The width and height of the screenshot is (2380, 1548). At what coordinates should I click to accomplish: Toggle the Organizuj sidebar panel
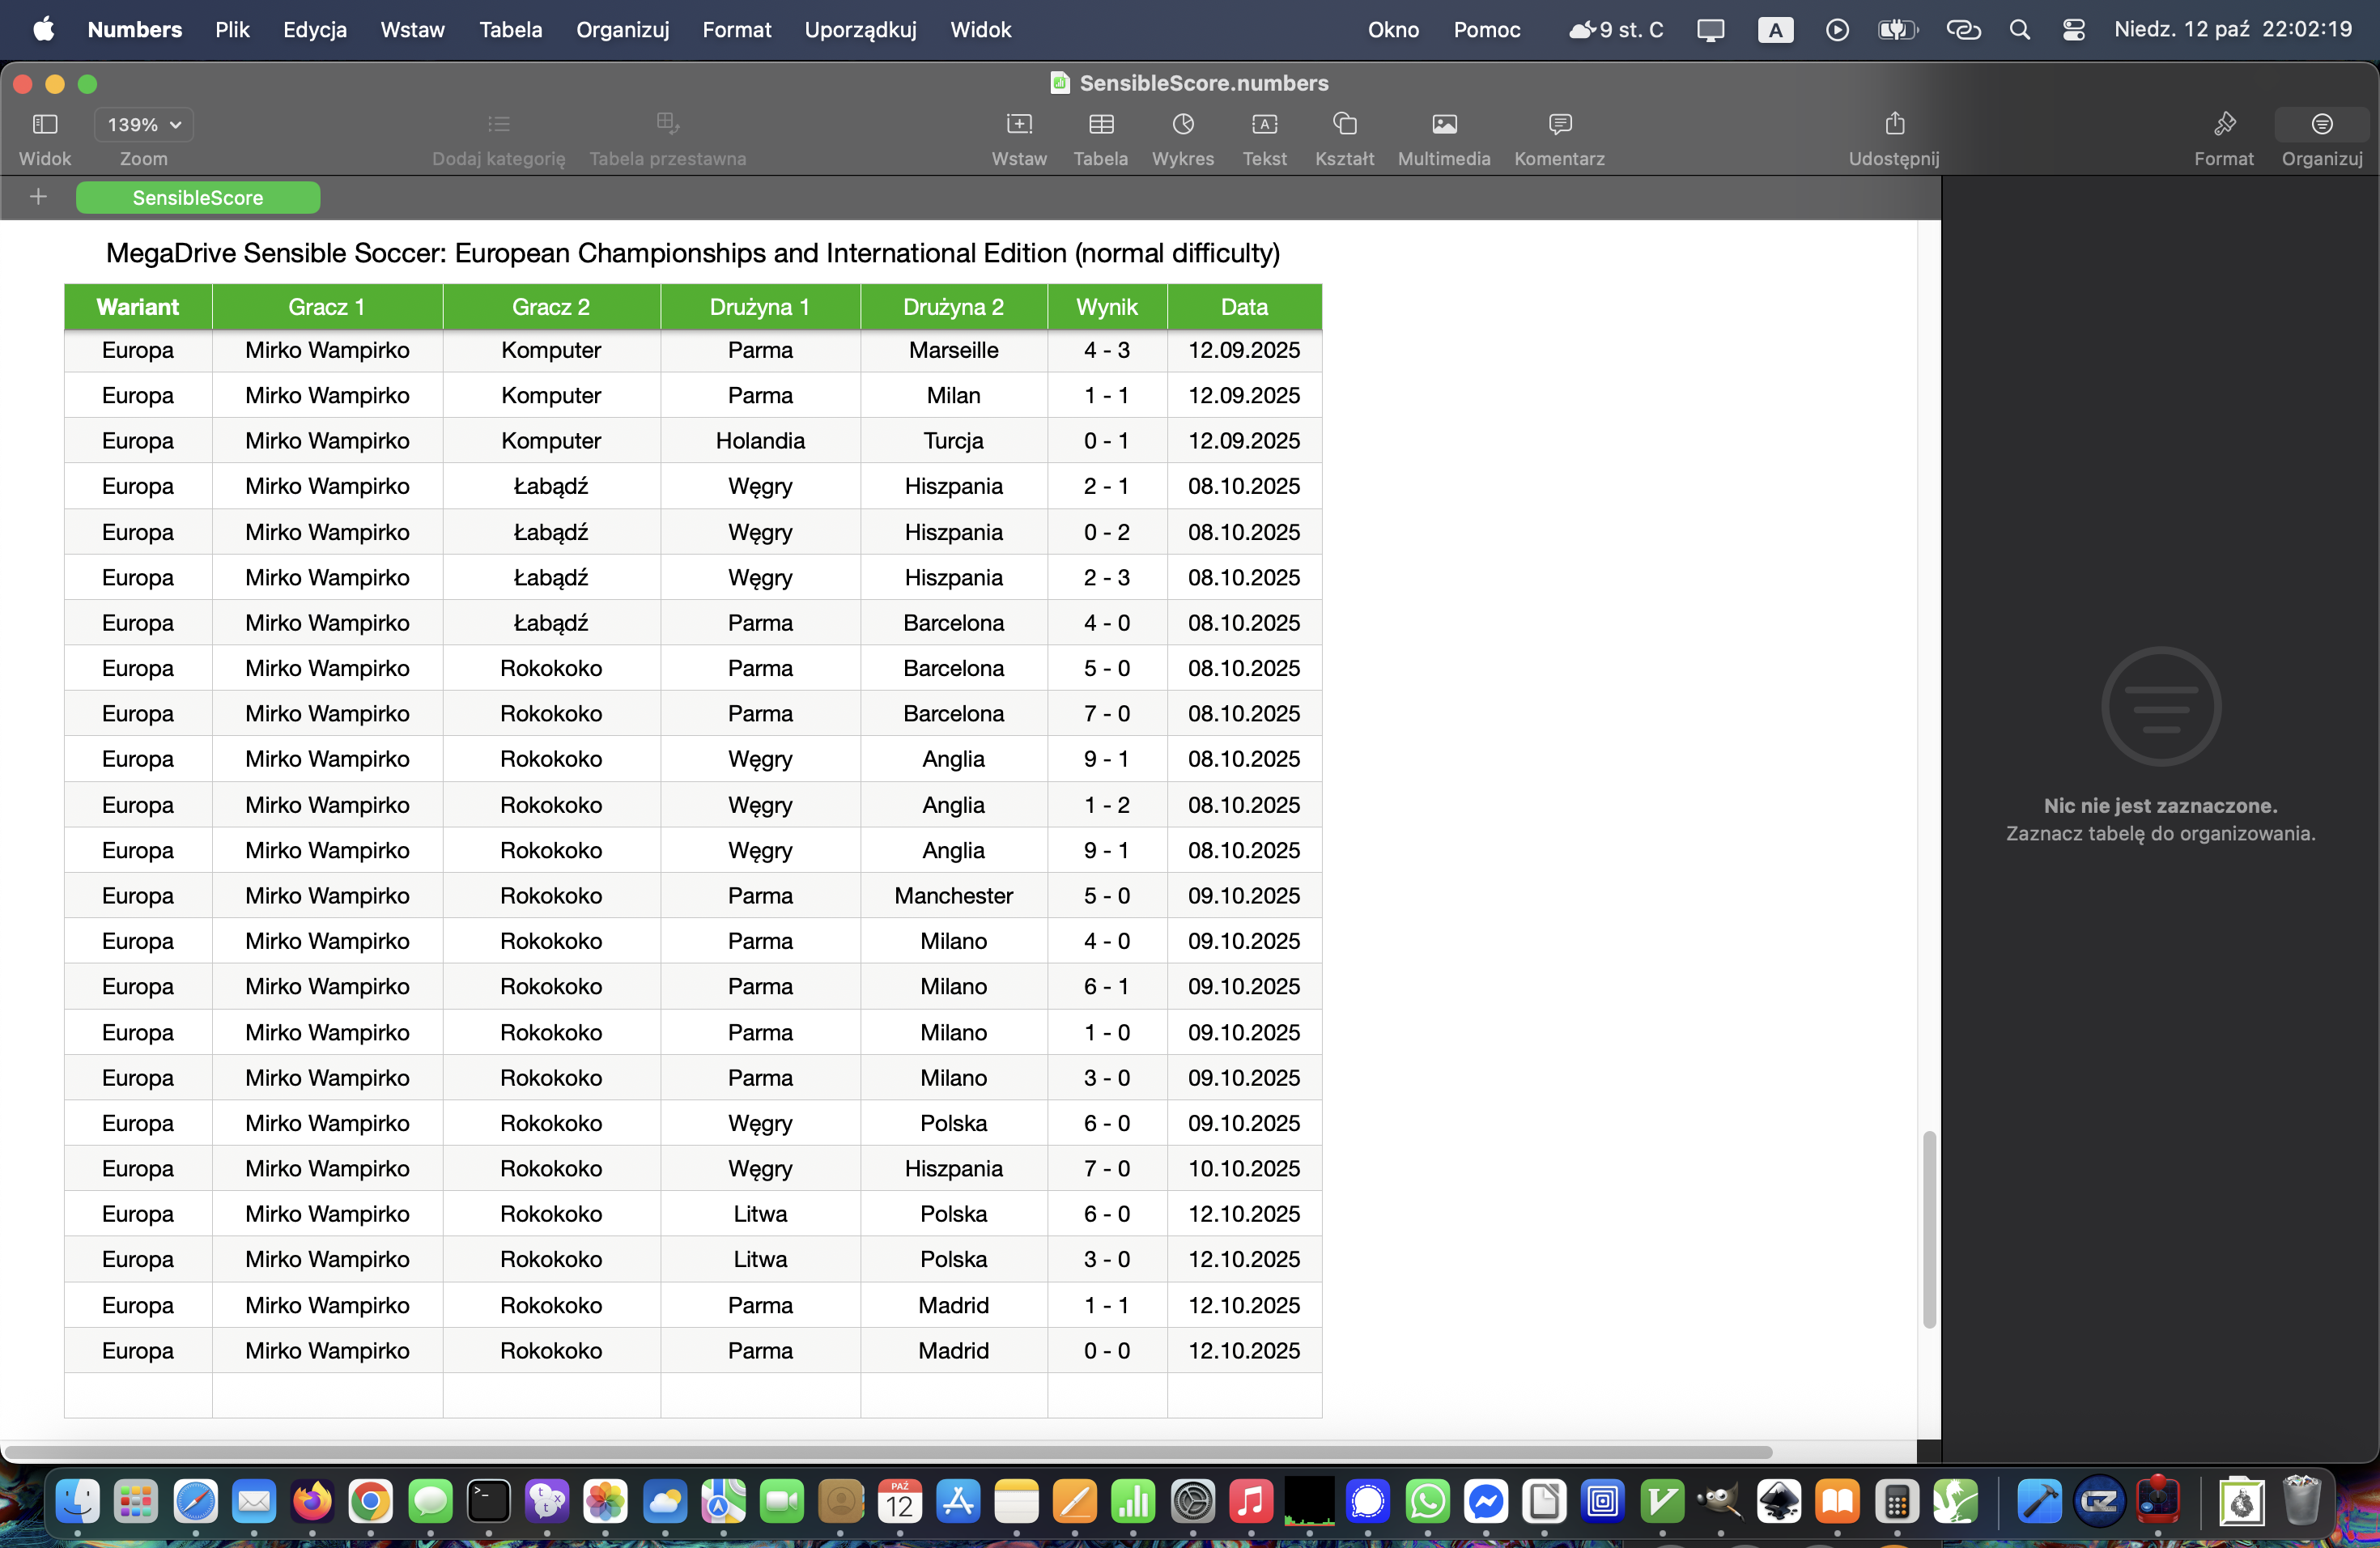point(2321,125)
